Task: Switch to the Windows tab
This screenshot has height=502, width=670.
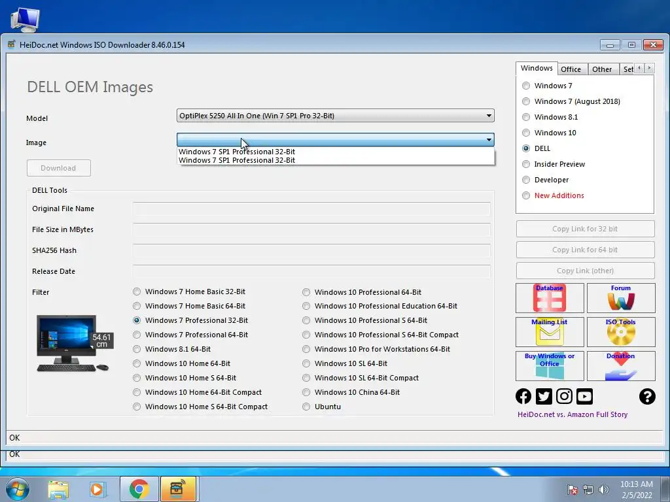Action: coord(537,68)
